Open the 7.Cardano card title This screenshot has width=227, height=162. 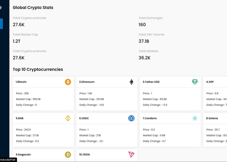[x=149, y=118]
